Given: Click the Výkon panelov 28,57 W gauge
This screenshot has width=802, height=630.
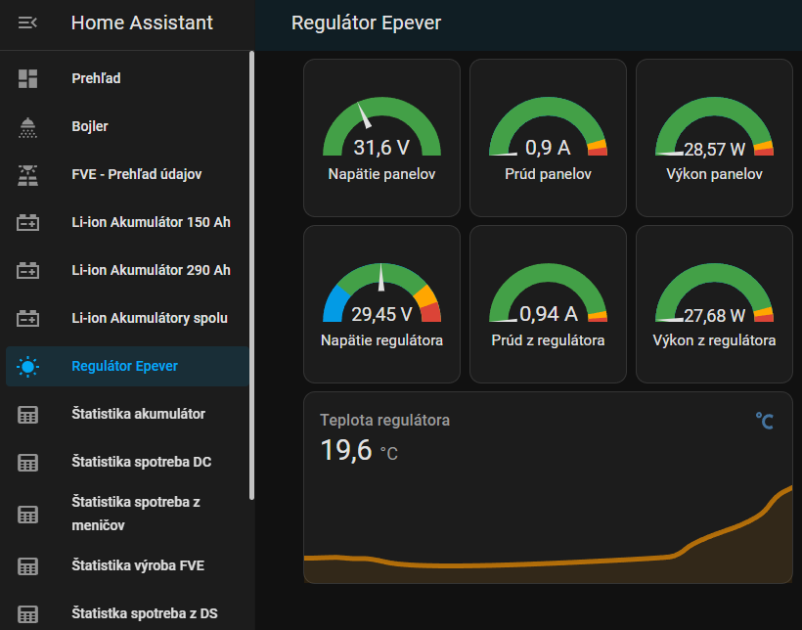Looking at the screenshot, I should [x=714, y=137].
